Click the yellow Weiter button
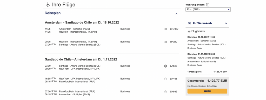Screen dimensions: 266x100 [x=207, y=91]
